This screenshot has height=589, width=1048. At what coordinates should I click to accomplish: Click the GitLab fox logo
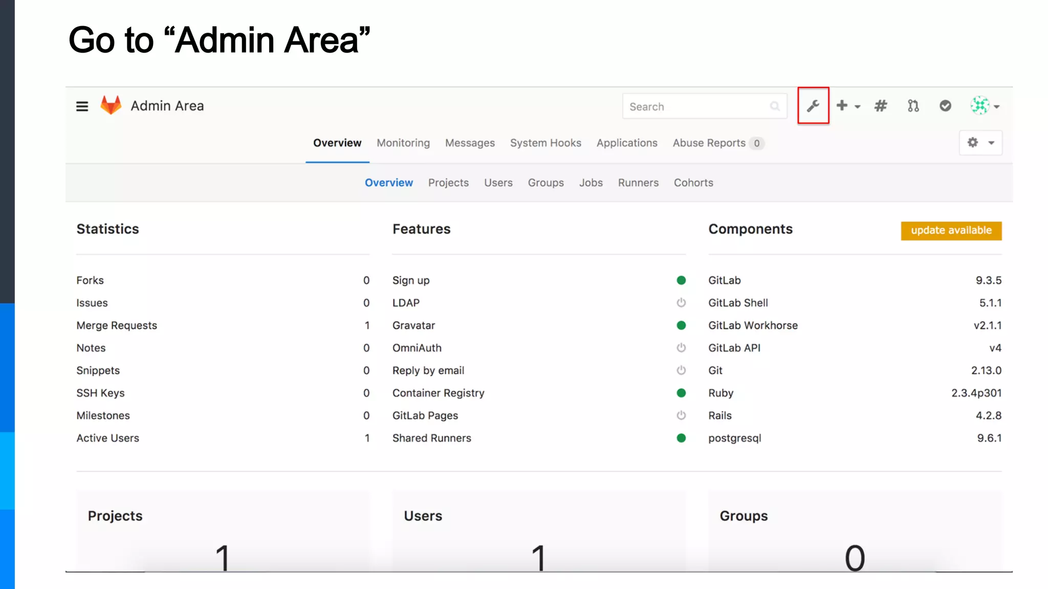111,105
